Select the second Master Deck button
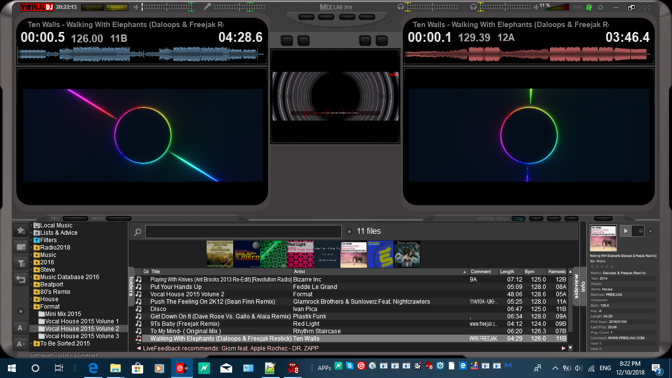Viewport: 672px width, 378px height. (536, 218)
